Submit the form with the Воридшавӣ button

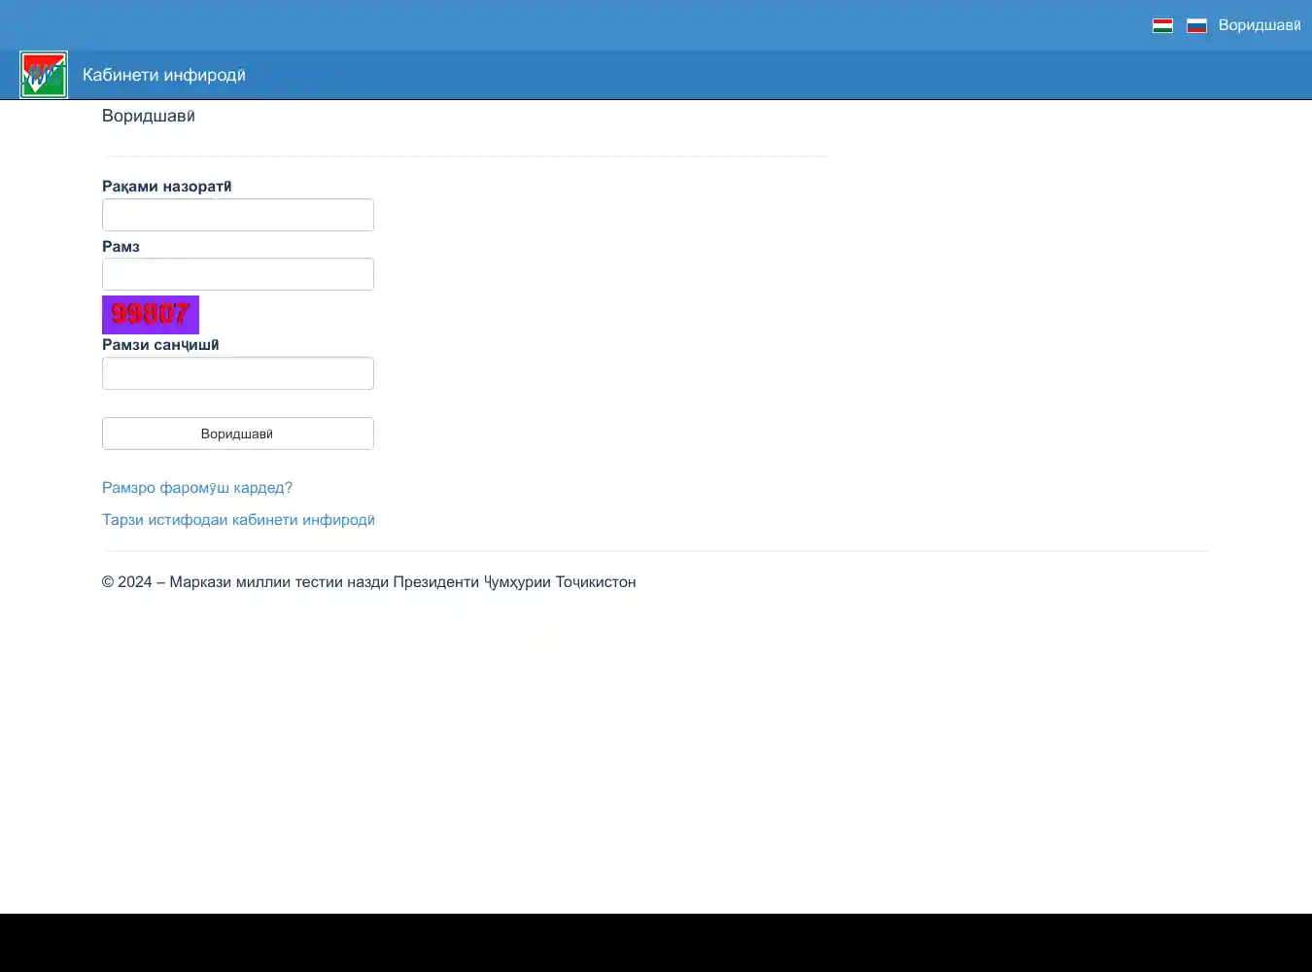click(238, 434)
